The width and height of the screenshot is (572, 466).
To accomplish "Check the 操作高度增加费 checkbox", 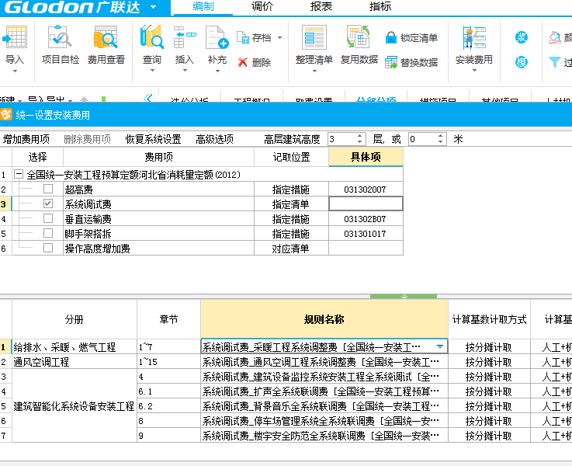I will [x=48, y=248].
